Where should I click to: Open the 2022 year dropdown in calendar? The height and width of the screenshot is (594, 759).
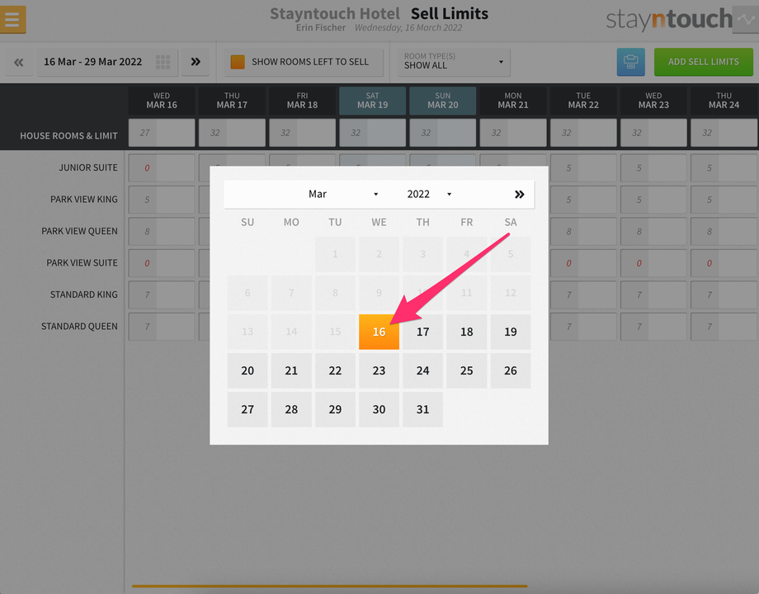[429, 194]
